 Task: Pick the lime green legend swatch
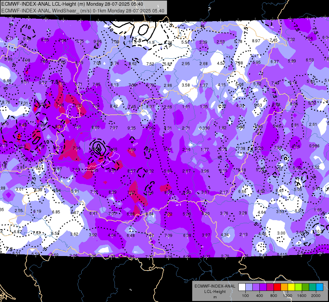[x=298, y=287]
